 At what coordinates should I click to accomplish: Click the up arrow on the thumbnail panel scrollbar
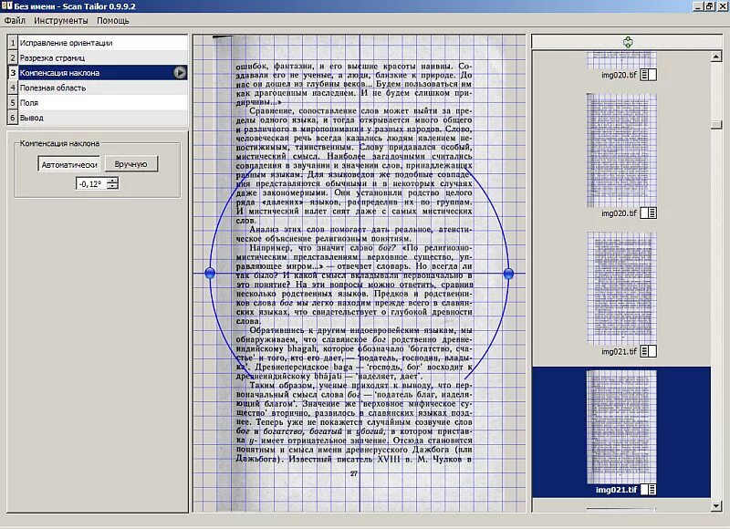[715, 55]
